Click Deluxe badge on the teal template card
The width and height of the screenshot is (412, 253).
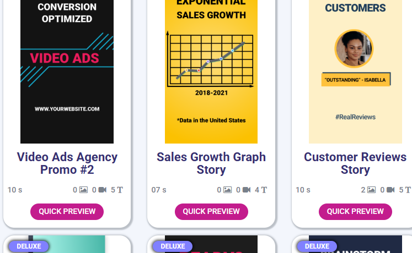29,246
